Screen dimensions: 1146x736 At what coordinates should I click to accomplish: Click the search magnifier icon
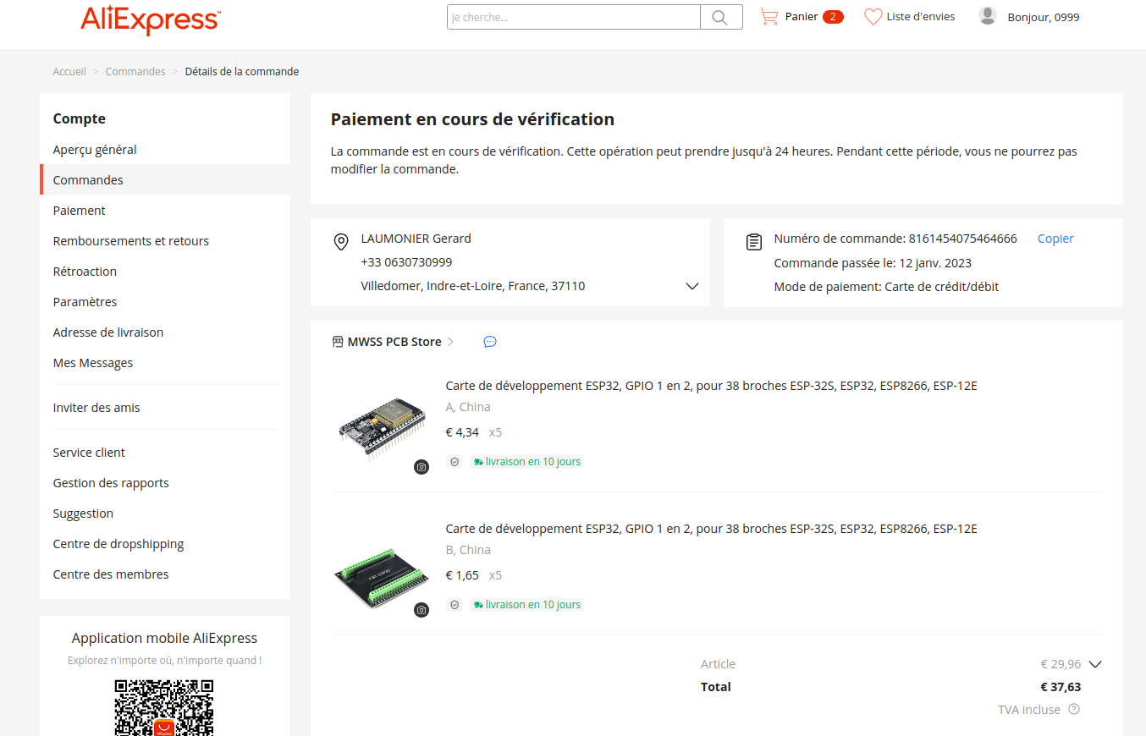(720, 17)
